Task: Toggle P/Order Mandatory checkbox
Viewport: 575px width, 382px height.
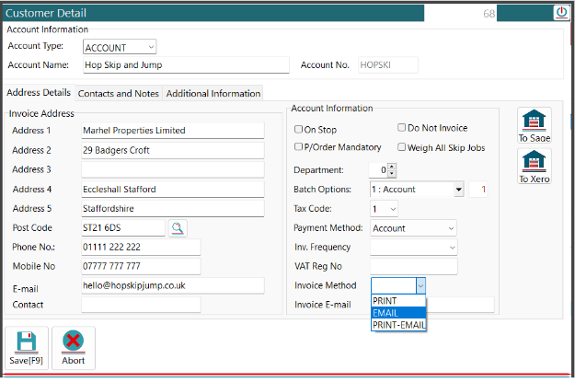Action: pyautogui.click(x=298, y=147)
